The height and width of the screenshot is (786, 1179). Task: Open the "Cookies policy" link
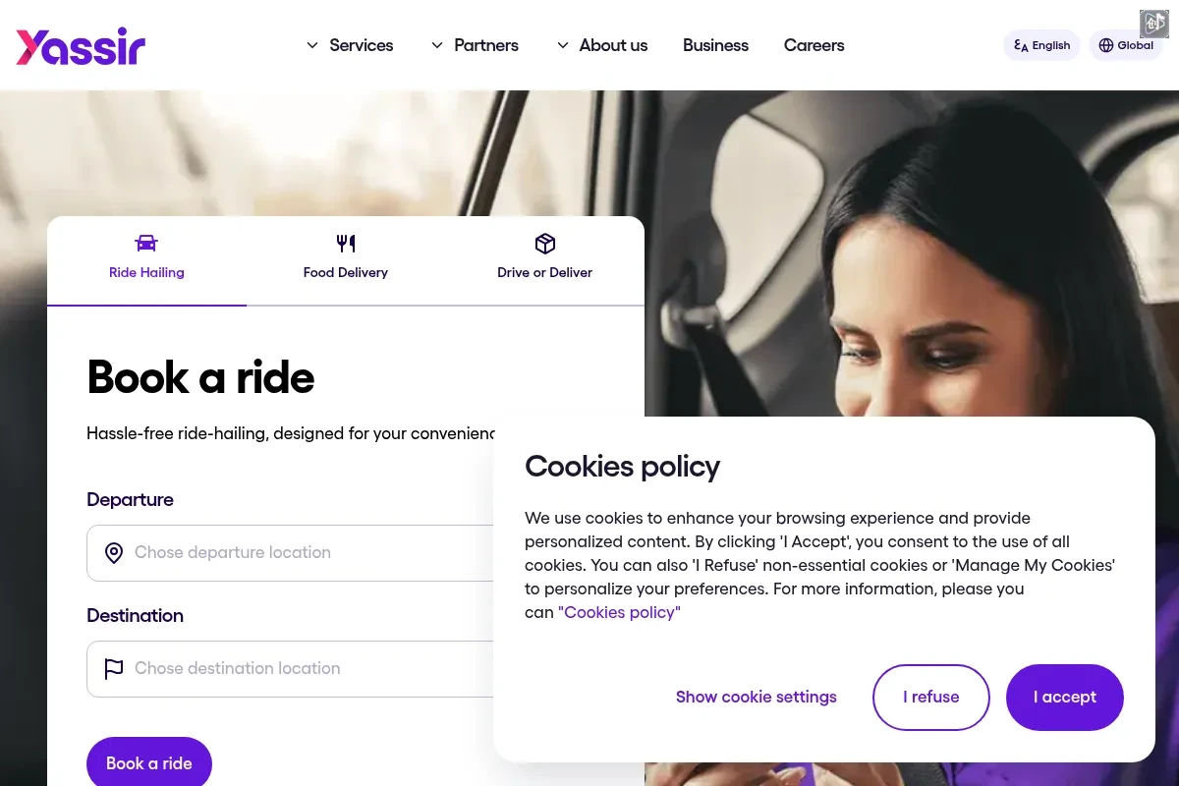click(x=619, y=613)
